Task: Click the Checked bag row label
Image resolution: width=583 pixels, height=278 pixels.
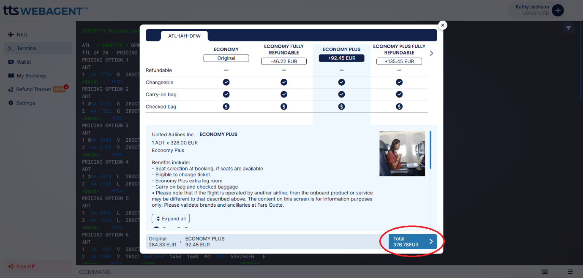Action: pyautogui.click(x=161, y=107)
